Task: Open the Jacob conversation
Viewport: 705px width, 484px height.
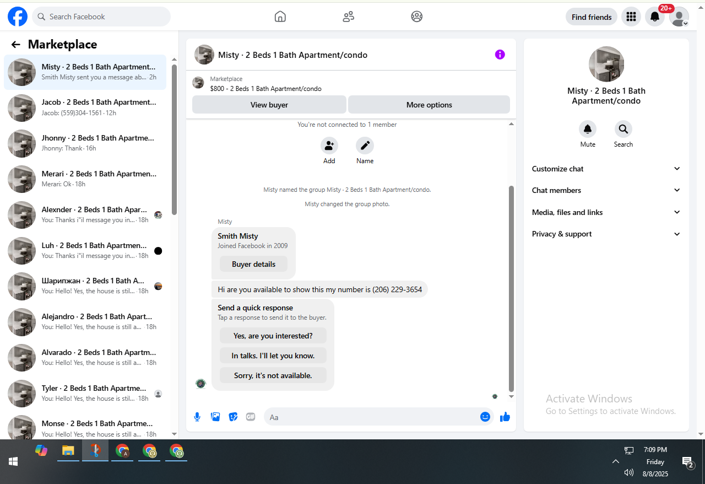Action: coord(85,107)
